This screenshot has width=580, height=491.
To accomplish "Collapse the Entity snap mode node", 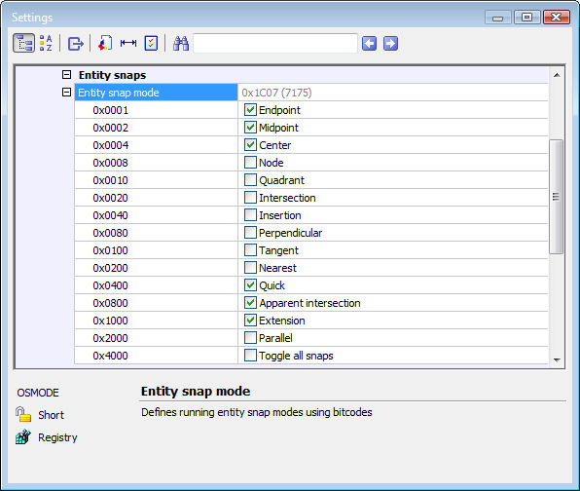I will (x=66, y=93).
